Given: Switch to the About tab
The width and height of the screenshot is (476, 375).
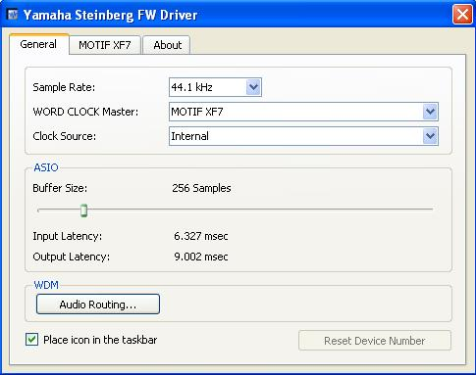Looking at the screenshot, I should tap(167, 45).
